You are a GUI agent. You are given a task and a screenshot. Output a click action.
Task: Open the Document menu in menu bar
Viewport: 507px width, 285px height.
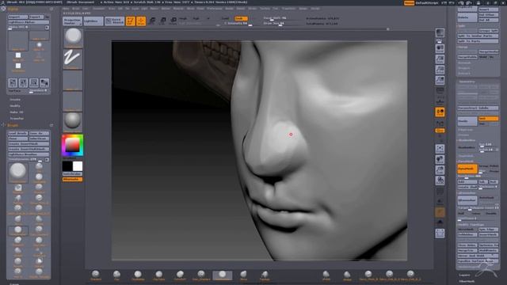click(99, 9)
